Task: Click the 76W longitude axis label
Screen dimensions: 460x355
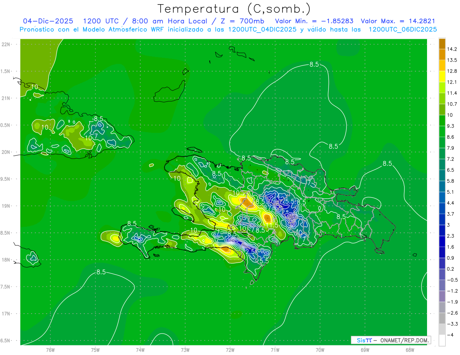Action: coord(50,350)
